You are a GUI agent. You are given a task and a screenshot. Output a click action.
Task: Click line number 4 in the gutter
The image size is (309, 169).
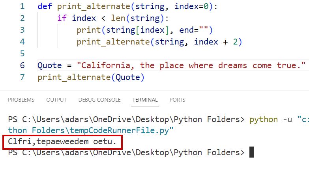tap(22, 42)
